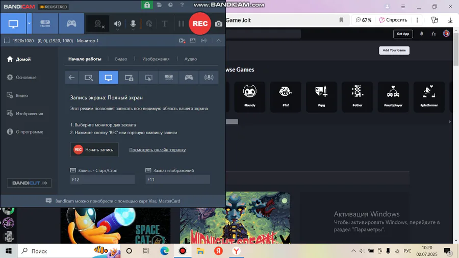This screenshot has height=258, width=459.
Task: Open Изображения settings in sidebar
Action: pos(25,114)
